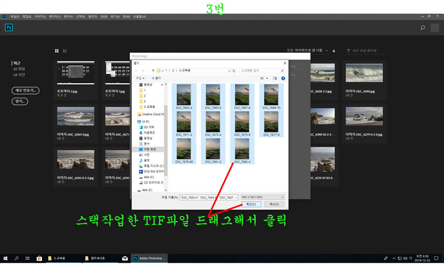Open Mail app from taskbar
444x277 pixels.
[x=125, y=258]
